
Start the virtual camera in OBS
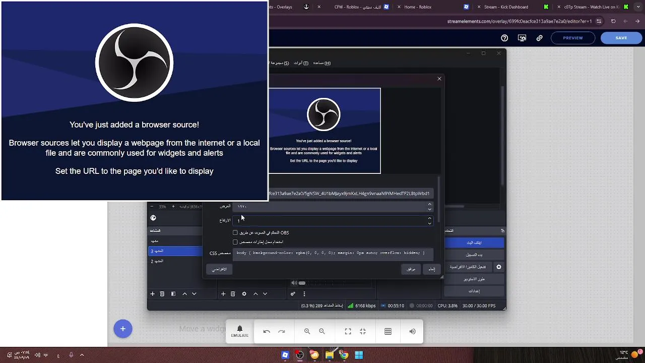(468, 267)
